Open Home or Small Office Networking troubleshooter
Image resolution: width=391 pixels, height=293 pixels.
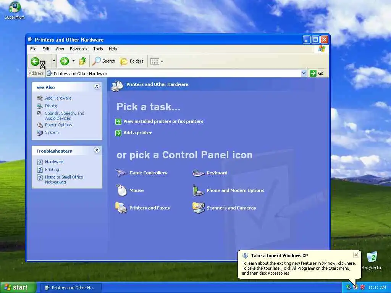tap(64, 179)
